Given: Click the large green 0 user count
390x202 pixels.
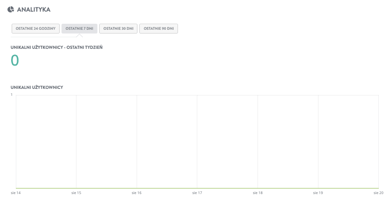Looking at the screenshot, I should pyautogui.click(x=15, y=61).
